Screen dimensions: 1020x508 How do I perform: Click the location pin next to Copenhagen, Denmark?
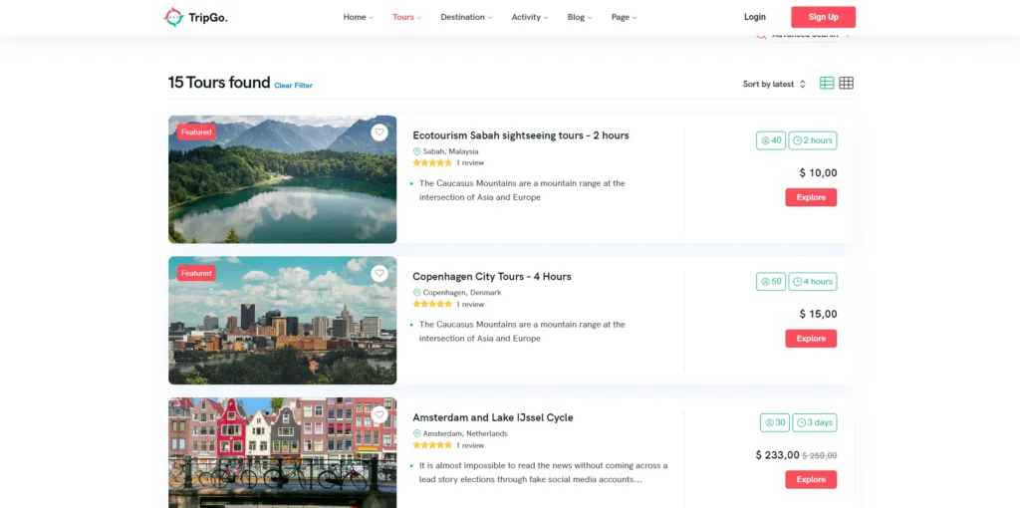417,293
